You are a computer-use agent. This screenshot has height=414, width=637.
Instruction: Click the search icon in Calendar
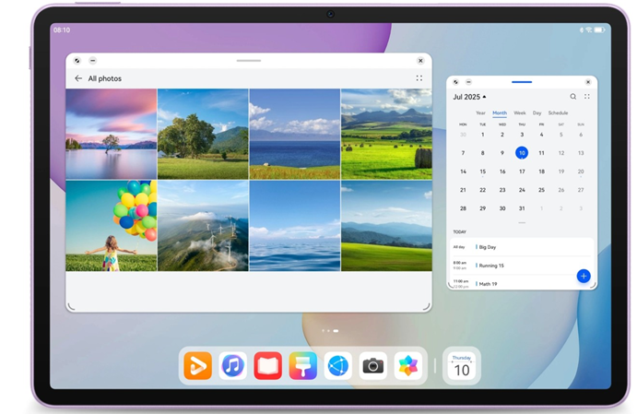tap(572, 97)
